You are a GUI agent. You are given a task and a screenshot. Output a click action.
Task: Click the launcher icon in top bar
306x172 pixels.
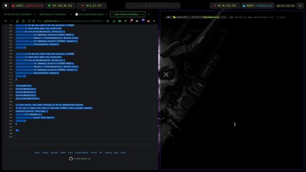pyautogui.click(x=6, y=6)
